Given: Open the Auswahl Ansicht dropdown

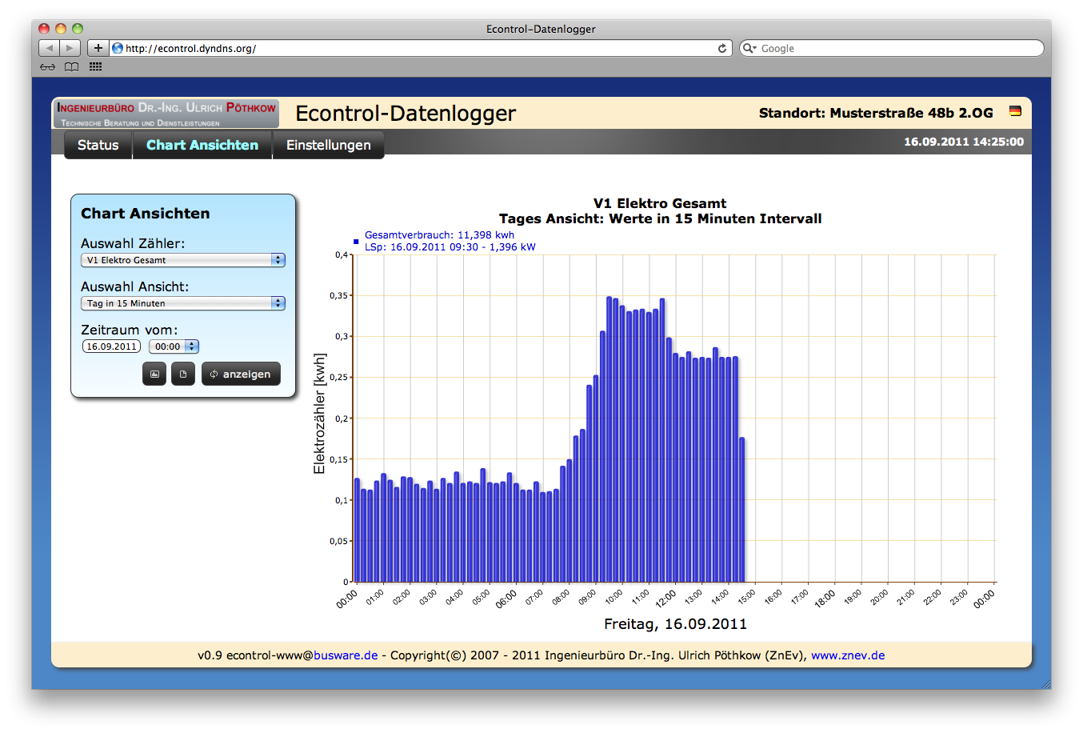Looking at the screenshot, I should pyautogui.click(x=183, y=303).
